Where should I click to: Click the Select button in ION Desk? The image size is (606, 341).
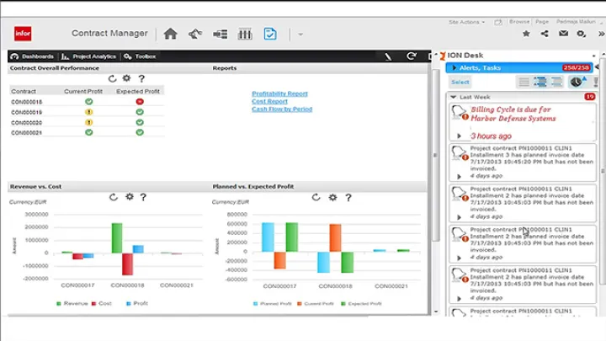[x=460, y=82]
